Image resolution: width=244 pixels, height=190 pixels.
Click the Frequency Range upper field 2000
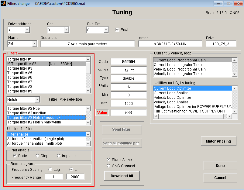75,177
